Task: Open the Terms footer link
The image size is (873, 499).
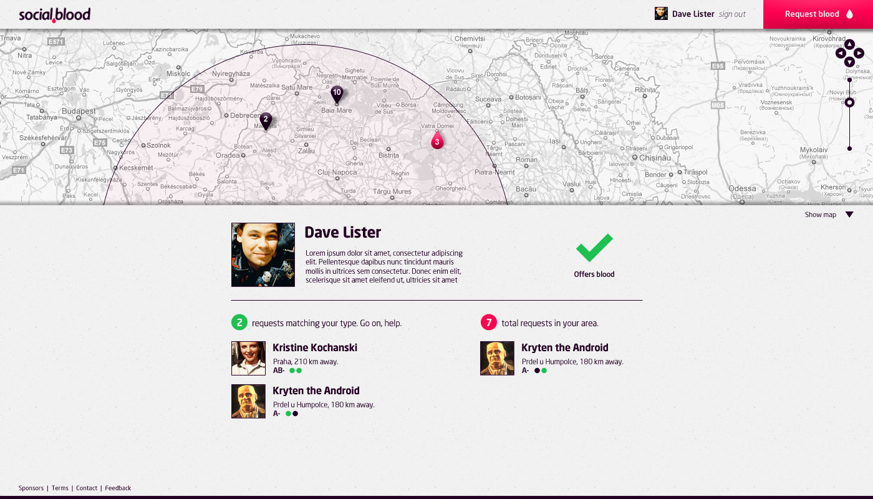Action: coord(60,488)
